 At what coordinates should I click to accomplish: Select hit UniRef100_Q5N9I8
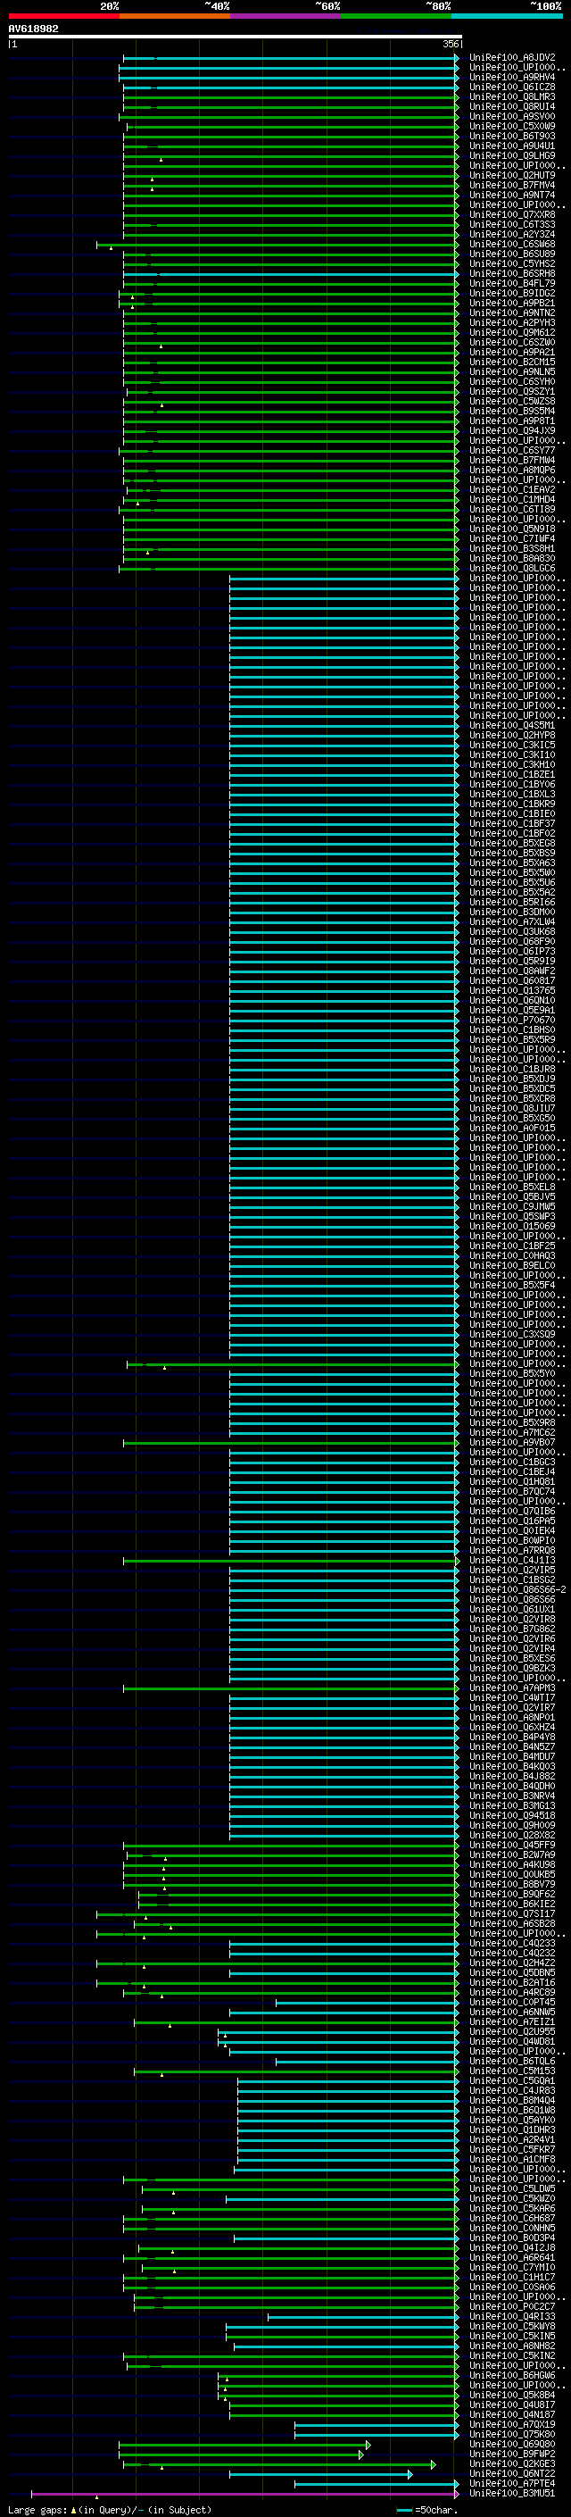pyautogui.click(x=512, y=529)
